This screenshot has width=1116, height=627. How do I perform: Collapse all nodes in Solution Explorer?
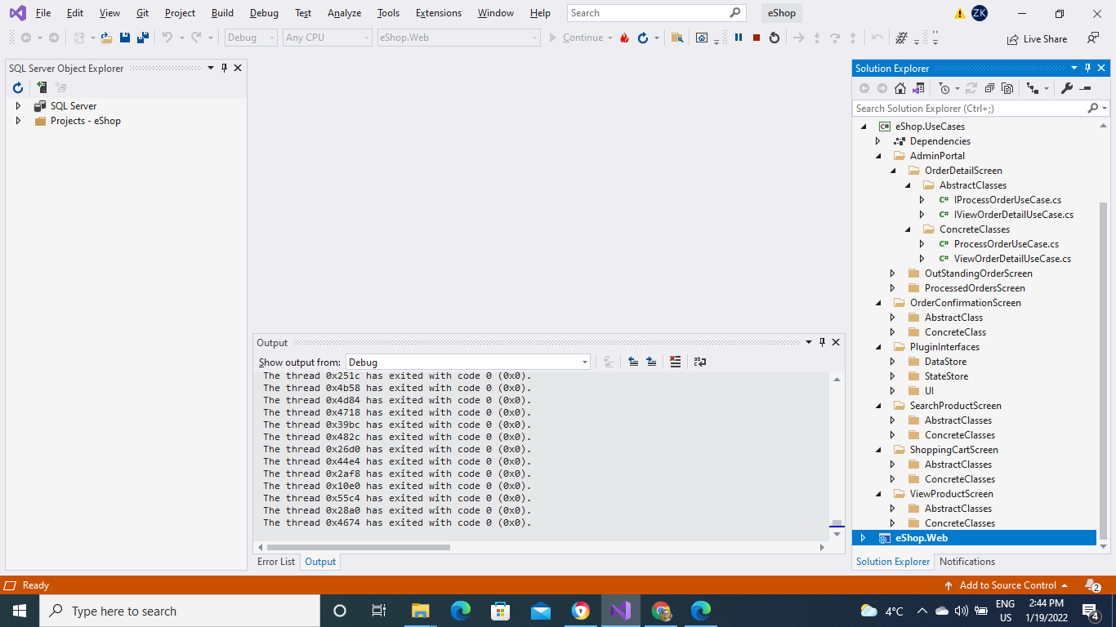point(989,87)
